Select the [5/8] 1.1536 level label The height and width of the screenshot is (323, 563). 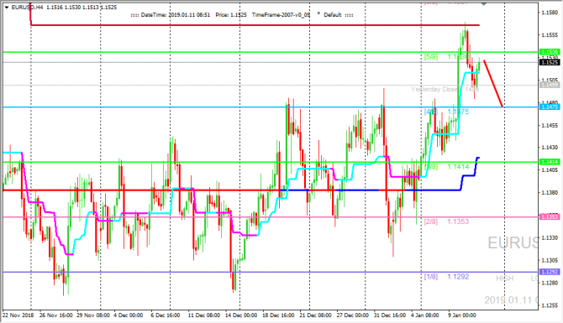[446, 57]
